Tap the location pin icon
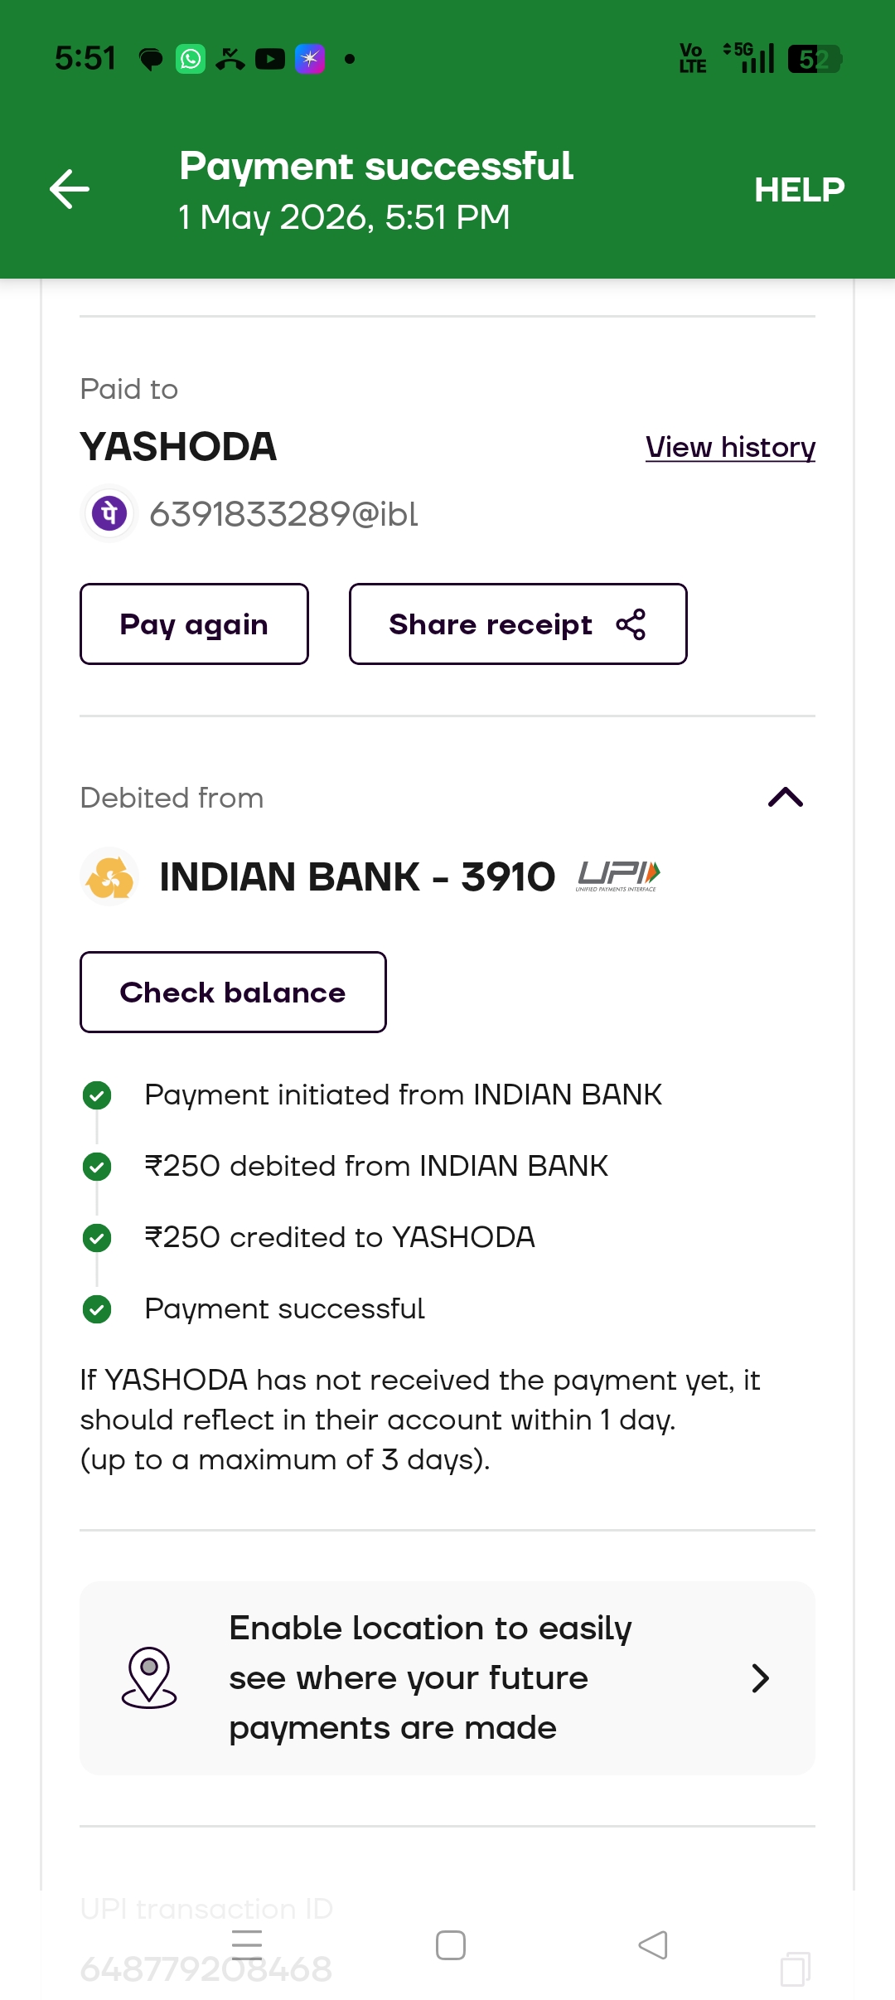895x2000 pixels. click(x=149, y=1677)
